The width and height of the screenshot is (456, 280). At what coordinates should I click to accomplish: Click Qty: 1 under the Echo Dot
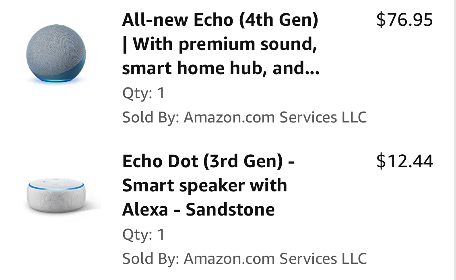pyautogui.click(x=144, y=234)
